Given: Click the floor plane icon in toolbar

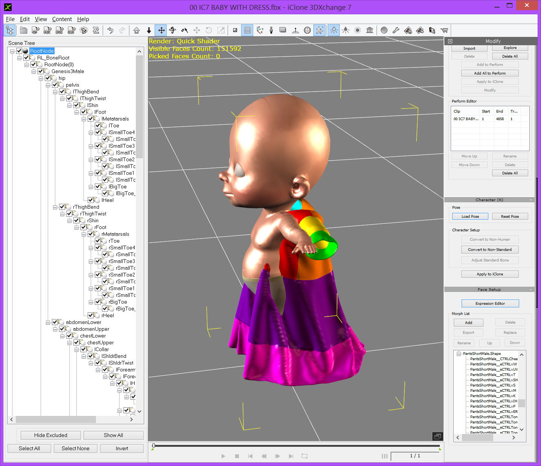Looking at the screenshot, I should tap(283, 30).
